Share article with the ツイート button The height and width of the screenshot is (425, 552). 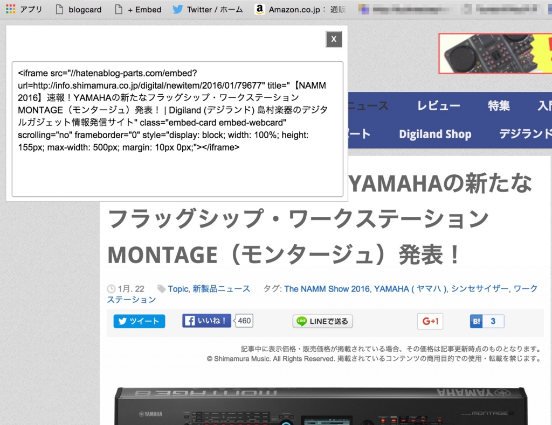click(139, 321)
